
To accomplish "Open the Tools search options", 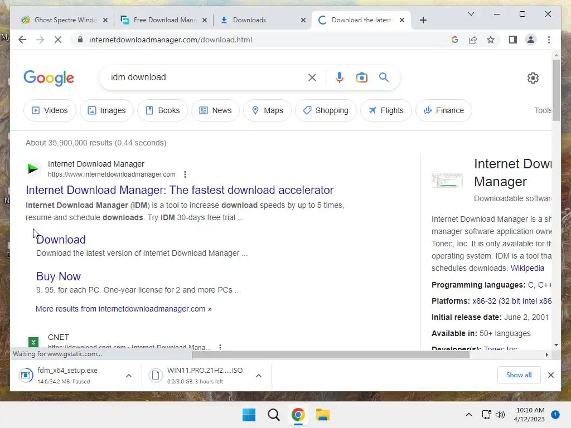I will pos(543,110).
